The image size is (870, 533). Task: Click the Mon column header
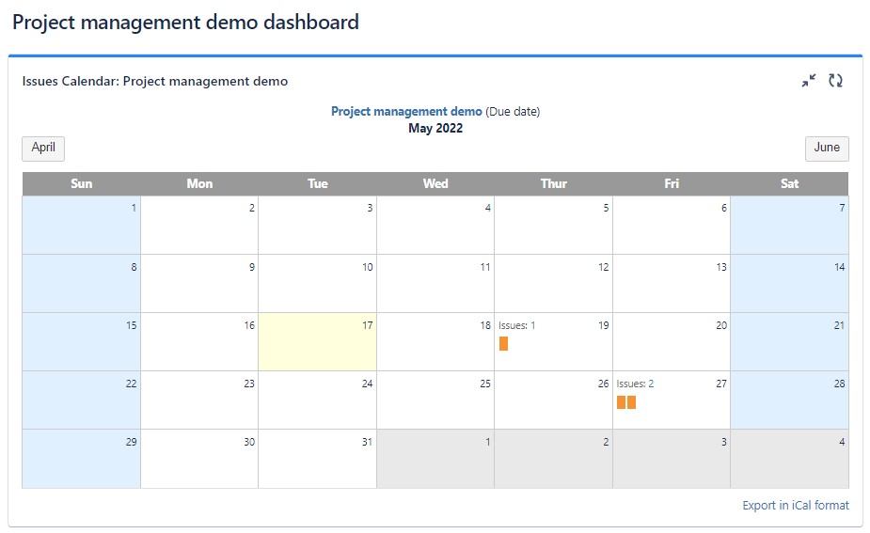point(199,183)
